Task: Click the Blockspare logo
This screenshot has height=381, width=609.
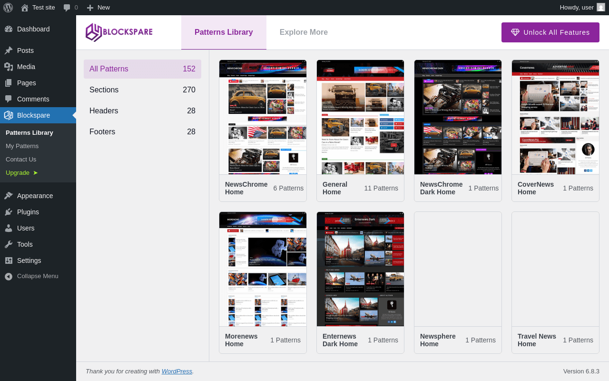Action: click(119, 32)
